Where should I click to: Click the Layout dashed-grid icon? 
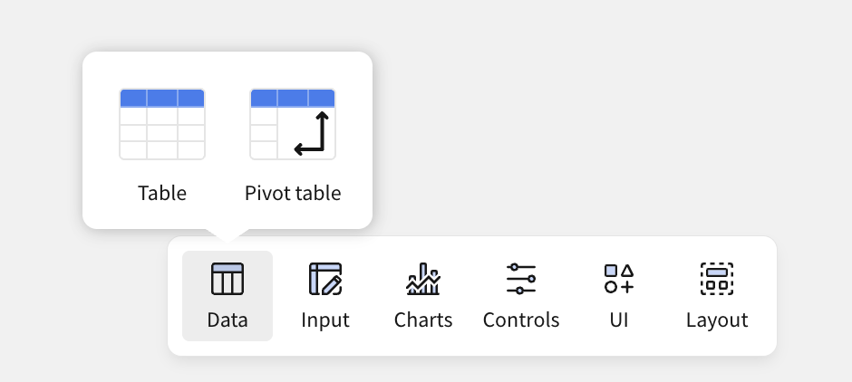pyautogui.click(x=717, y=279)
